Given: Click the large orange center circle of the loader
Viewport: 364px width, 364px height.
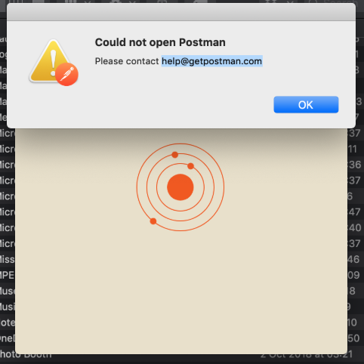Looking at the screenshot, I should 180,187.
